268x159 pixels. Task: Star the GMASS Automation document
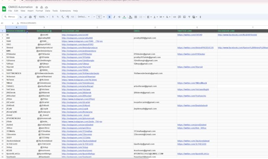[x=37, y=7]
